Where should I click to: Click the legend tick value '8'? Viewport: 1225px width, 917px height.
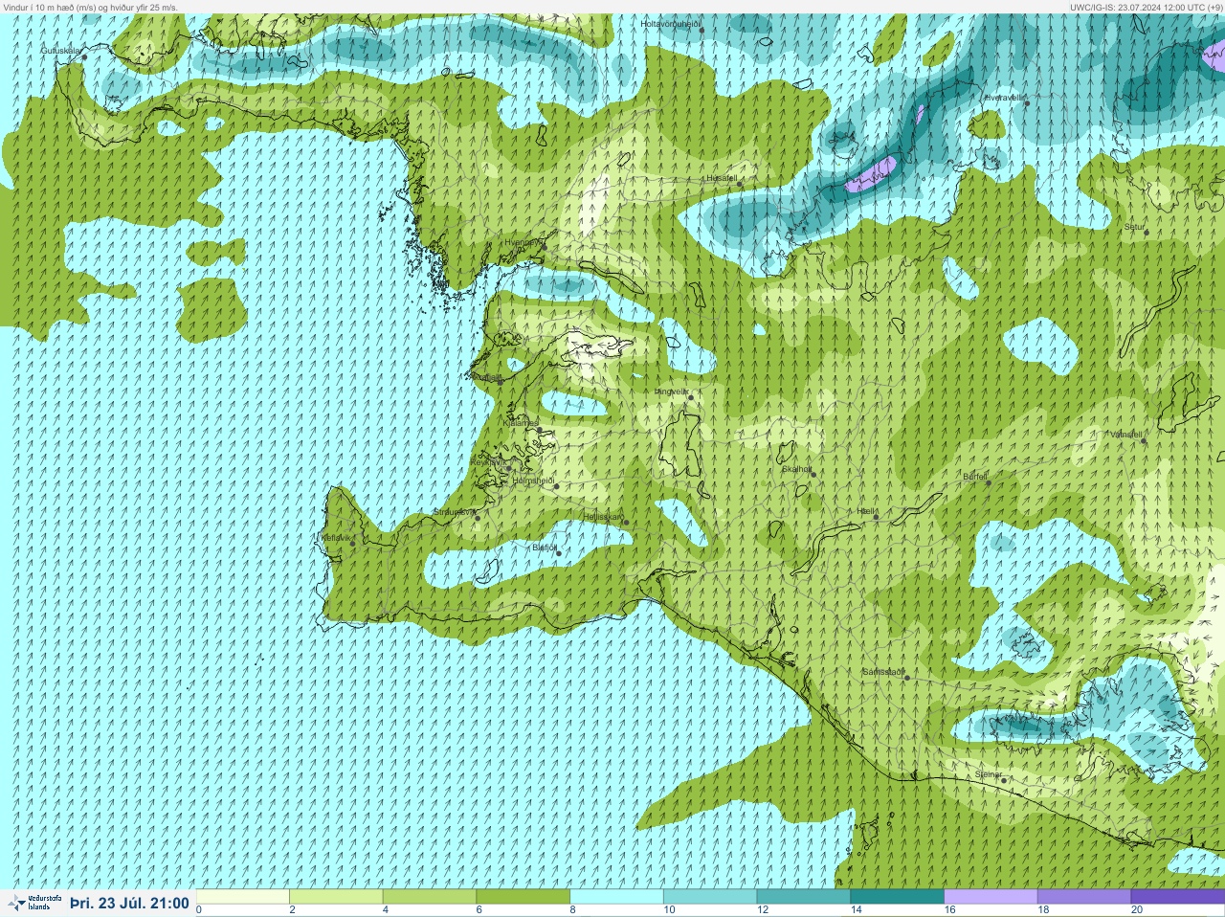(x=572, y=910)
